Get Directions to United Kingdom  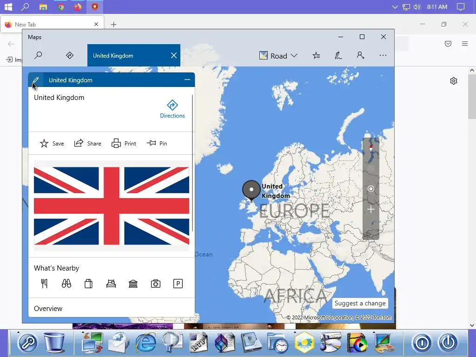(172, 109)
